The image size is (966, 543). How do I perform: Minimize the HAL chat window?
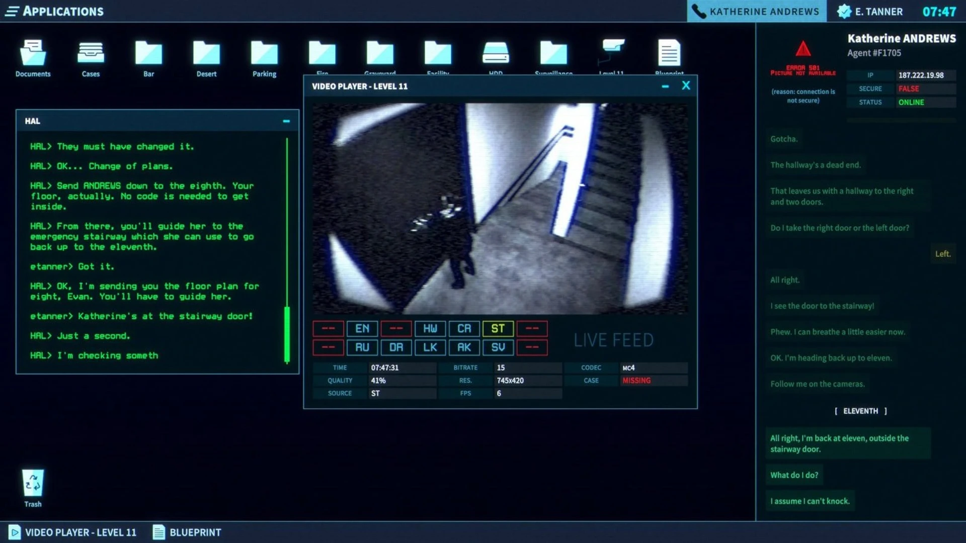pyautogui.click(x=286, y=121)
